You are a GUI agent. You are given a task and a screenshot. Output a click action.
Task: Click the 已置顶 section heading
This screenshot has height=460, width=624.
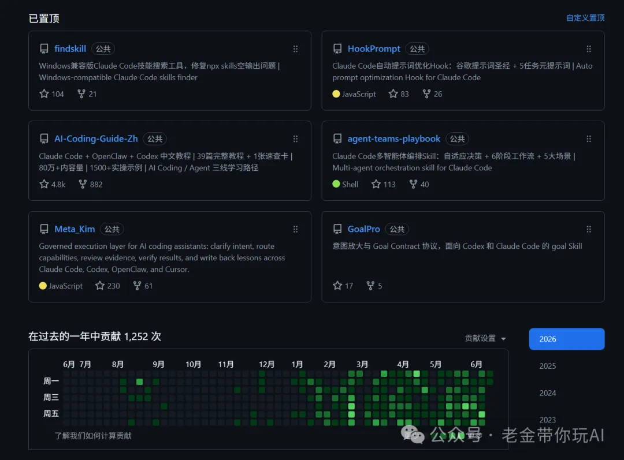click(x=44, y=18)
